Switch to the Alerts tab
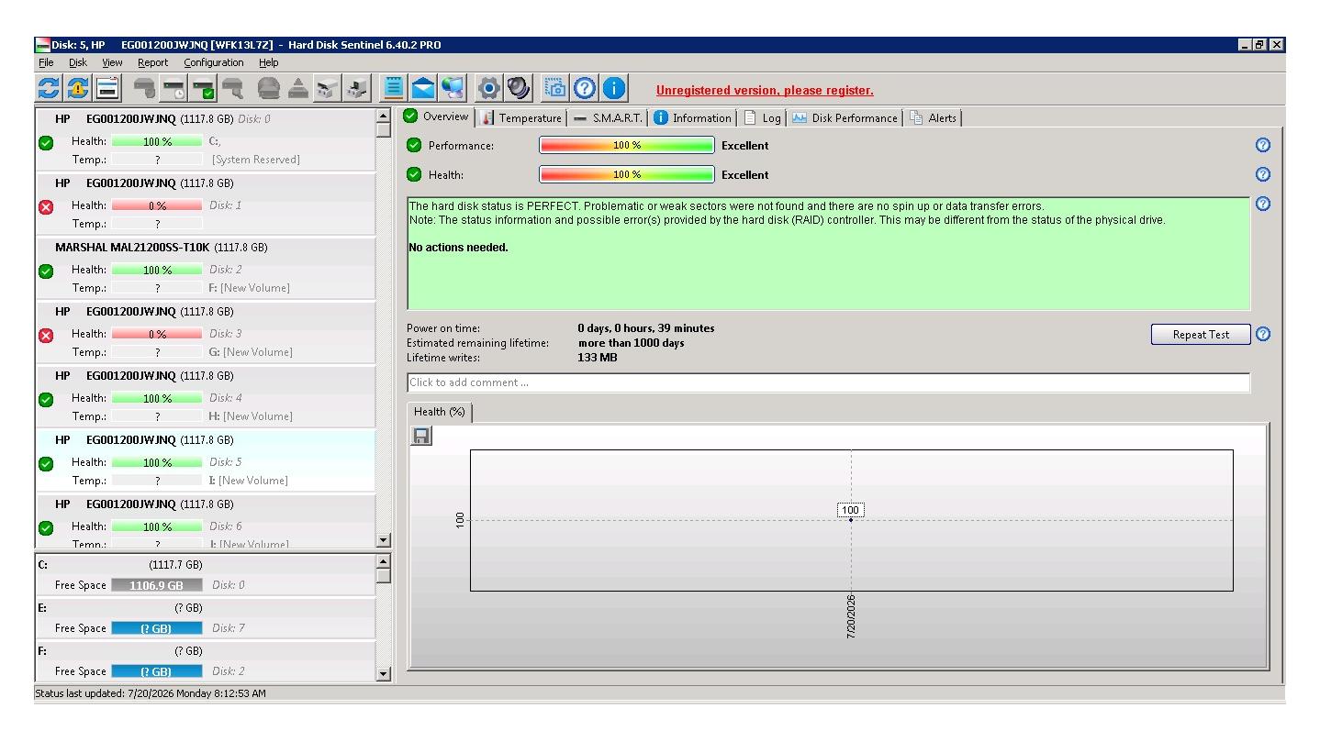Image resolution: width=1320 pixels, height=742 pixels. click(x=933, y=117)
